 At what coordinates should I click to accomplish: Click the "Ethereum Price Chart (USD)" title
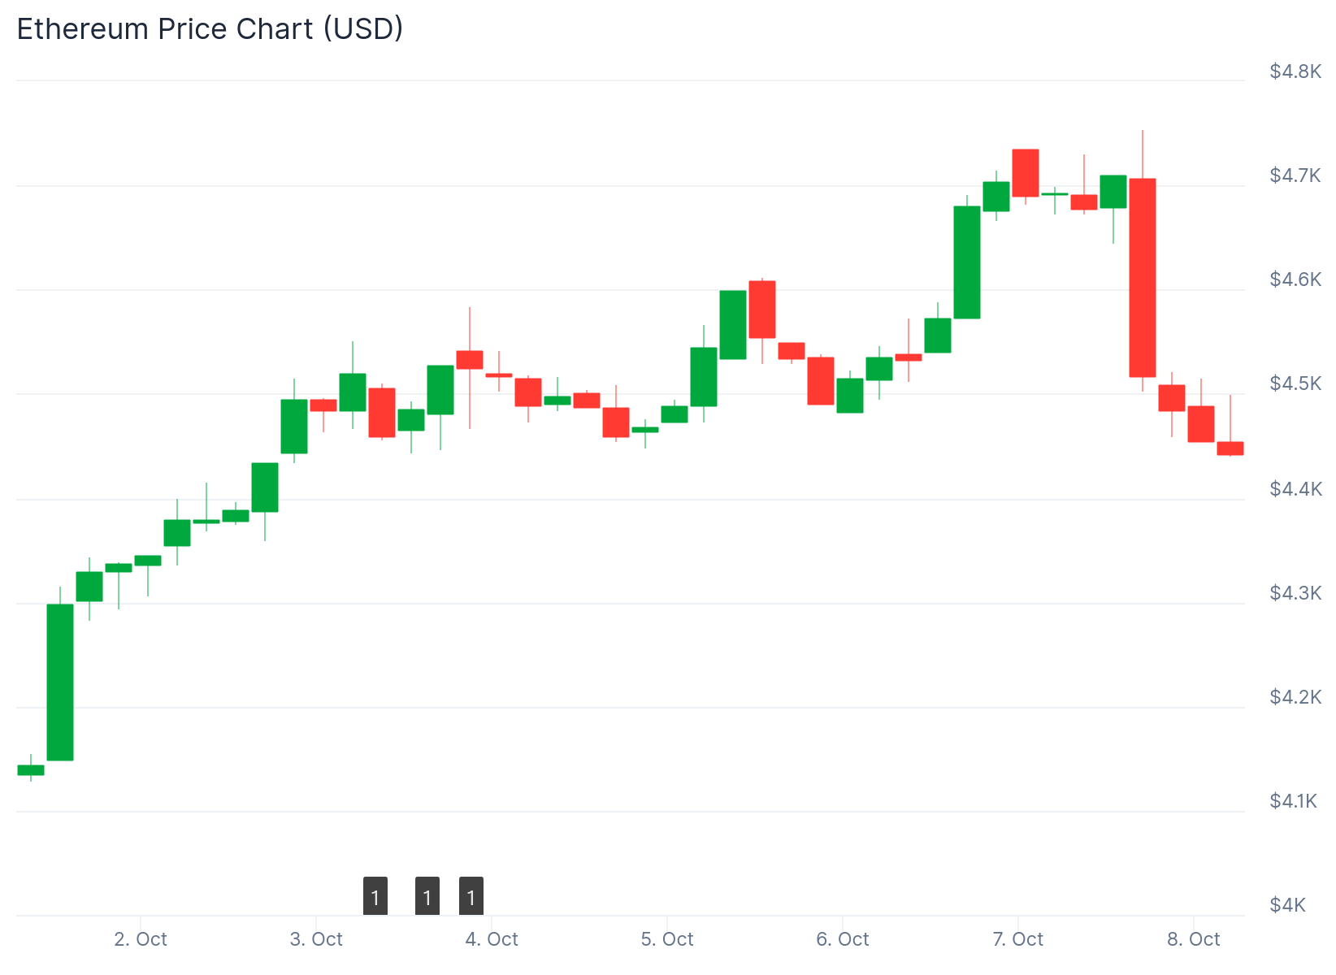(210, 29)
